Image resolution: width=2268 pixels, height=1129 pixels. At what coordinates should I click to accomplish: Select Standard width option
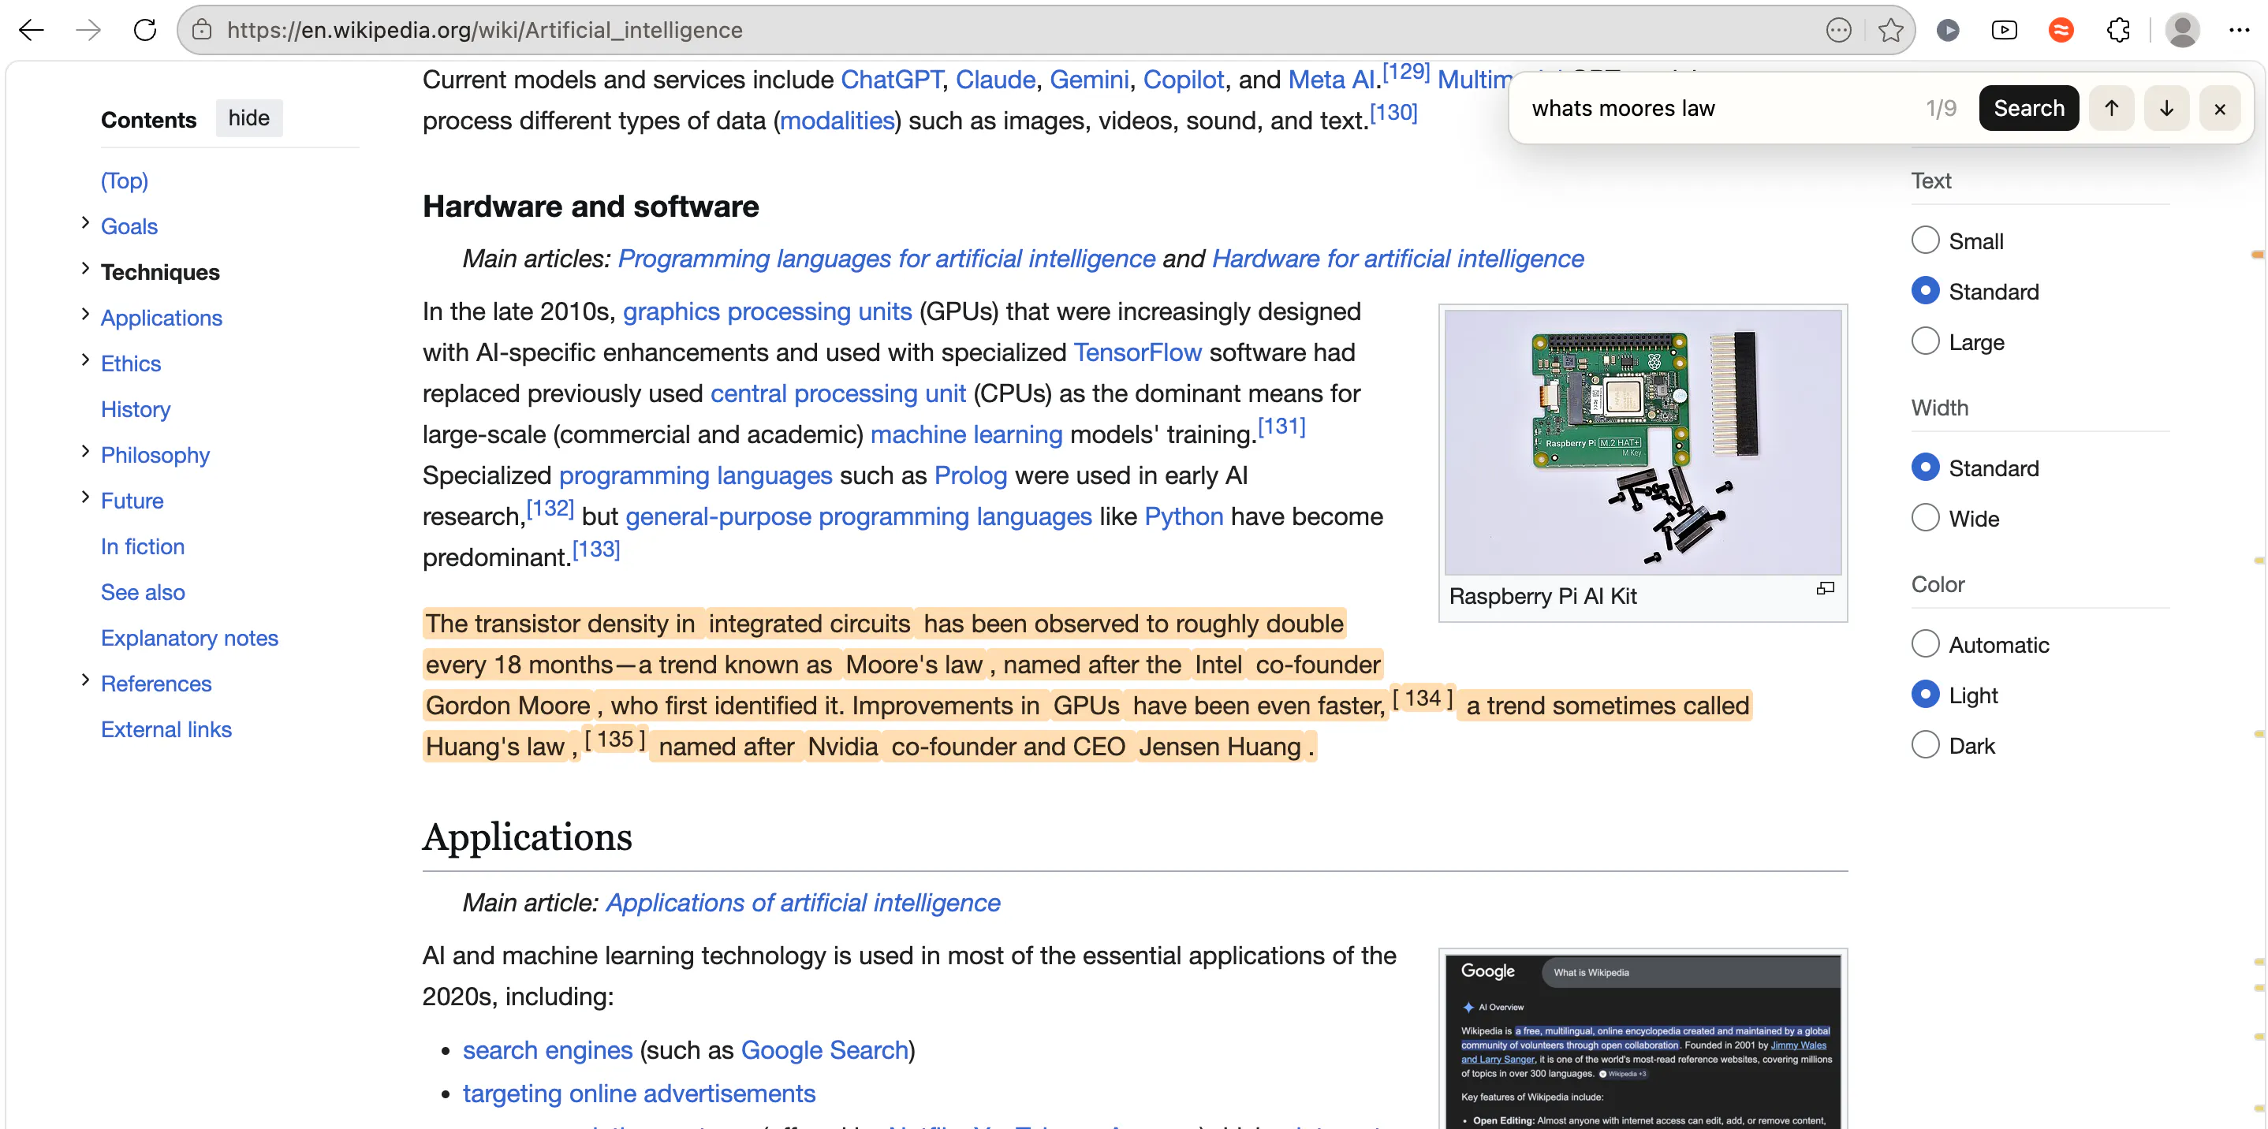1926,468
